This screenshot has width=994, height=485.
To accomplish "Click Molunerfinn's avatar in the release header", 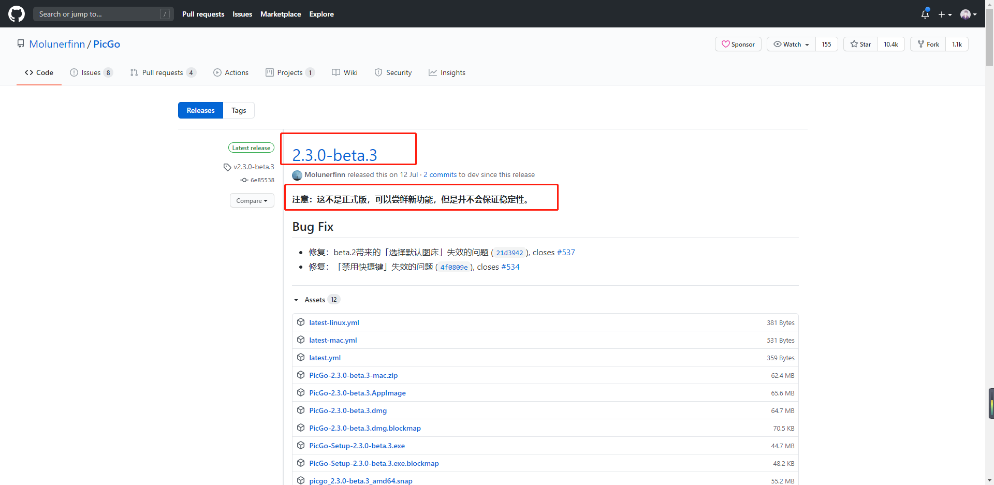I will (297, 175).
